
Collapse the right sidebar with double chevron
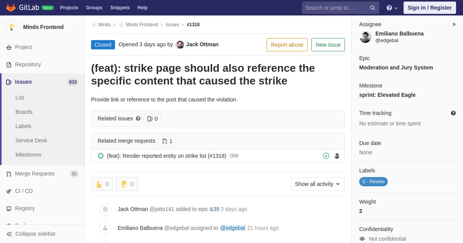[454, 24]
